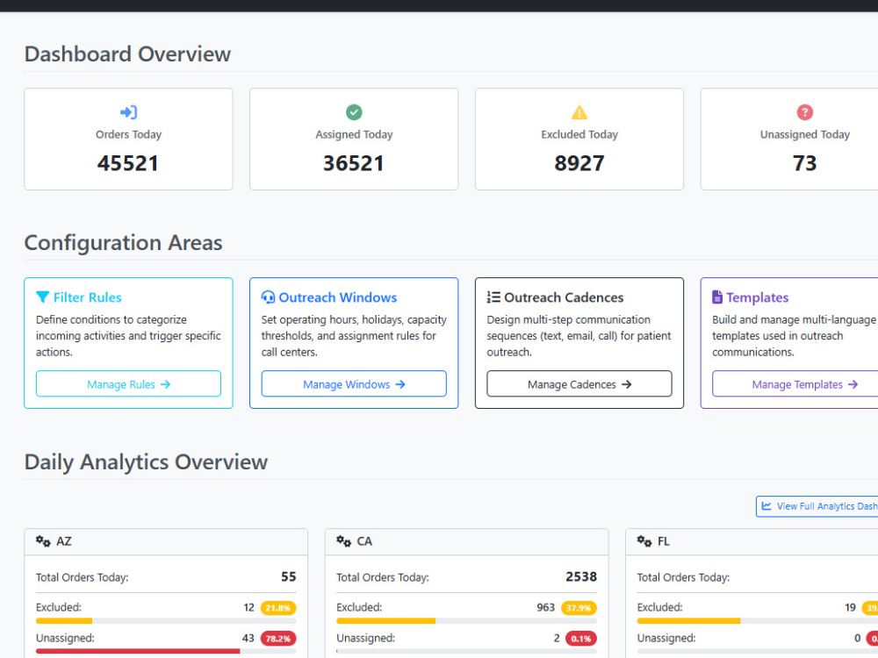This screenshot has width=878, height=658.
Task: Open the View Full Analytics Dashboard button
Action: point(817,506)
